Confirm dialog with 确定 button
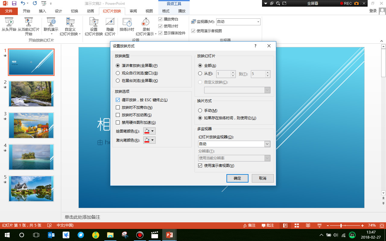The width and height of the screenshot is (386, 241). pos(237,178)
